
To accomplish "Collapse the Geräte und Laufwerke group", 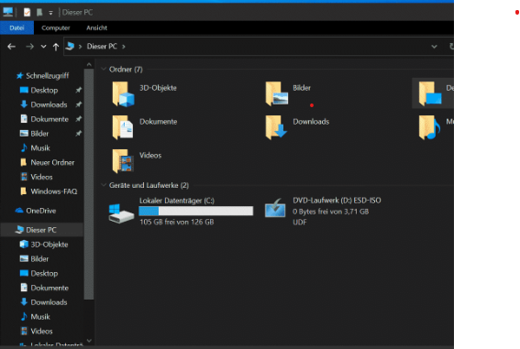I will tap(104, 185).
